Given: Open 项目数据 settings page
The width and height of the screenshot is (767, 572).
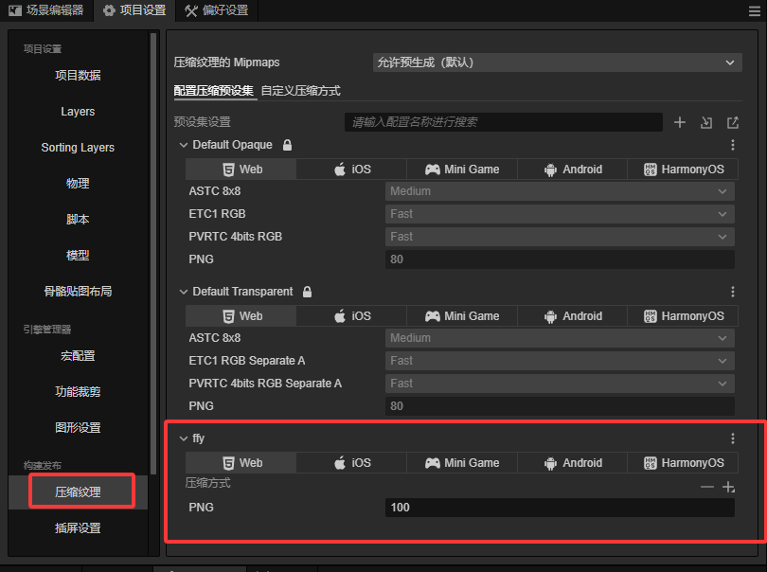Looking at the screenshot, I should click(x=78, y=76).
